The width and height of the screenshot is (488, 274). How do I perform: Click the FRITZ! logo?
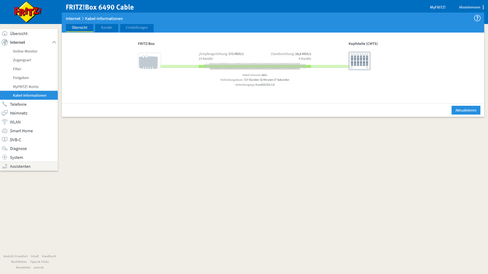[28, 12]
